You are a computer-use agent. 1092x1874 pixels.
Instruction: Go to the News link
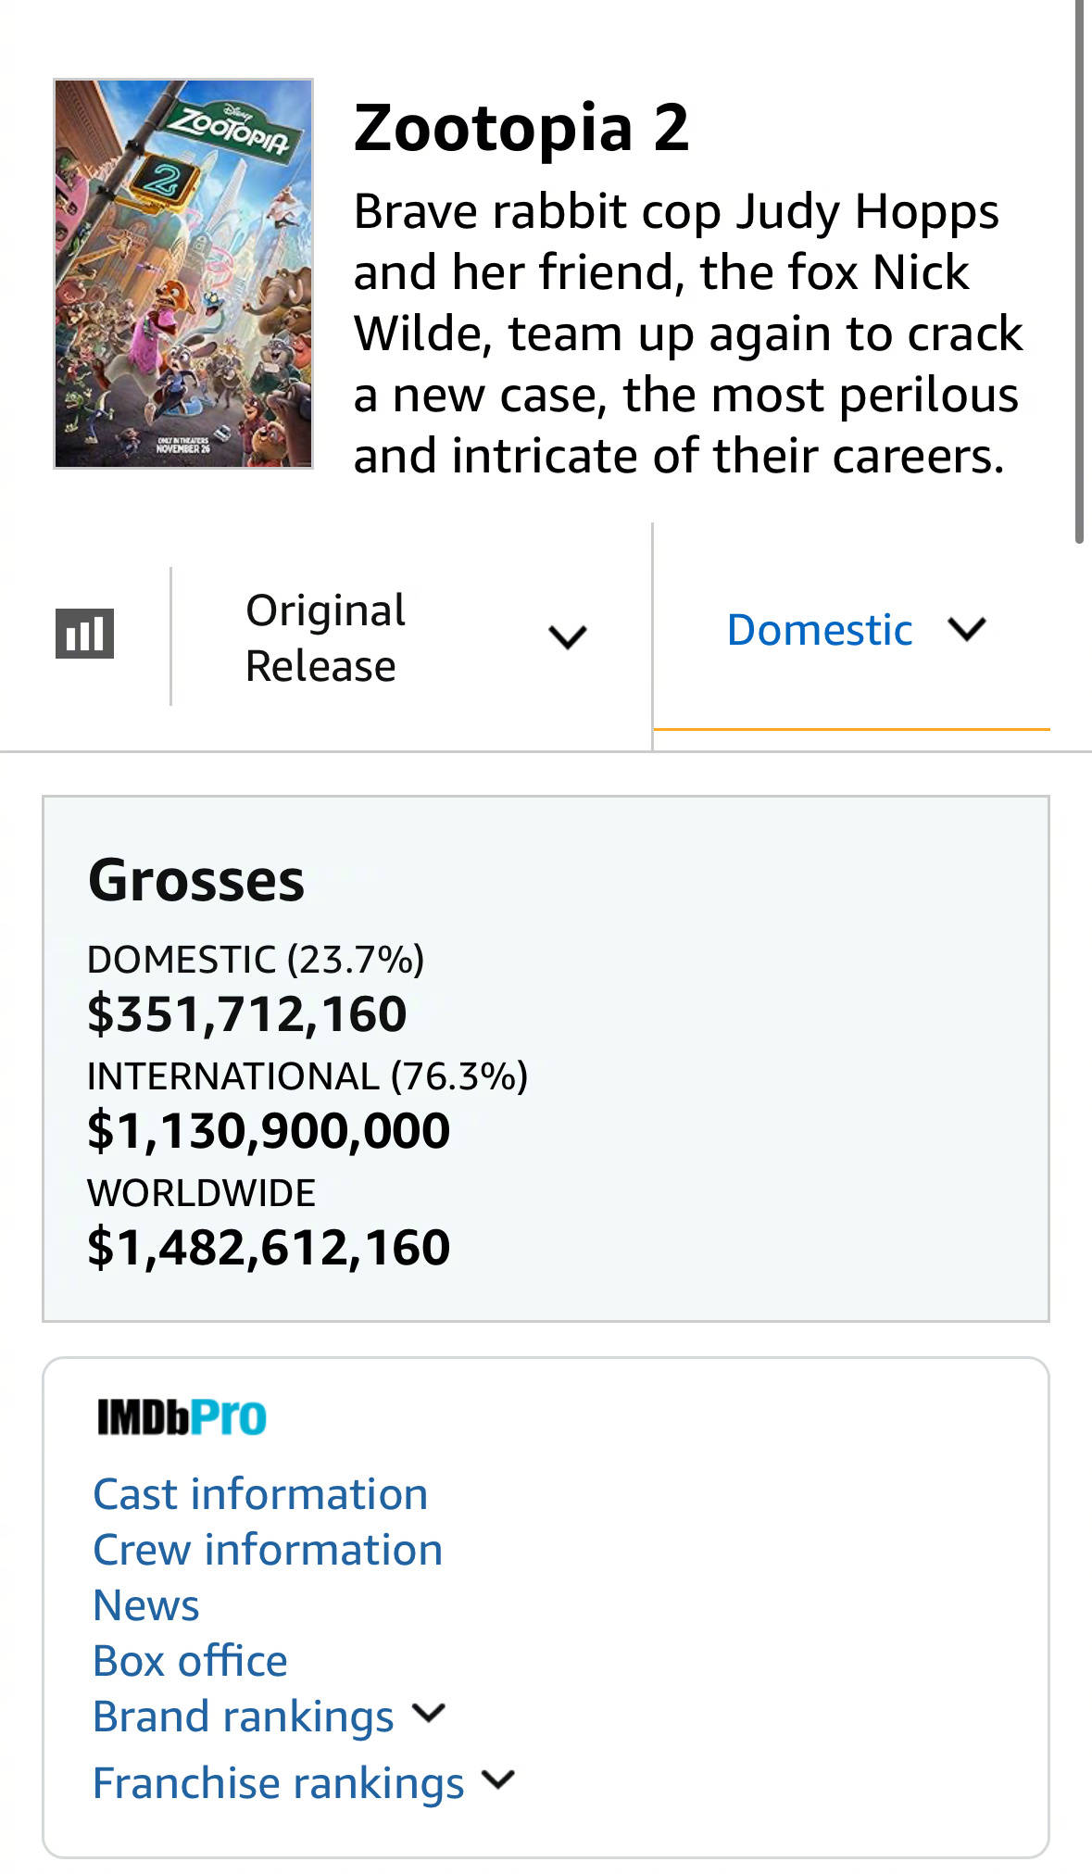click(146, 1605)
